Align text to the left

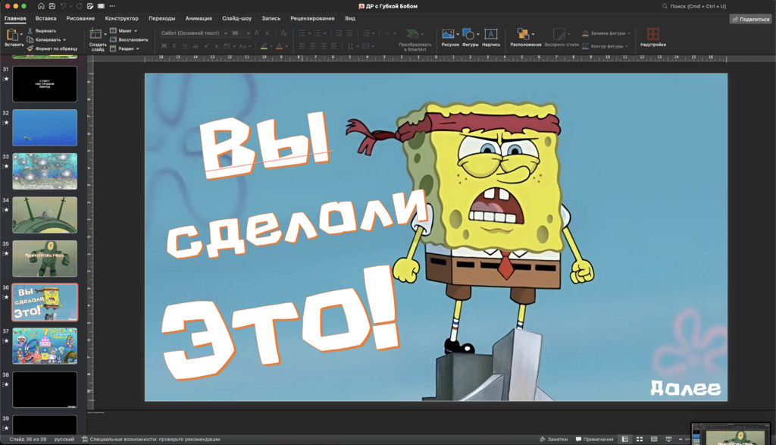(302, 46)
